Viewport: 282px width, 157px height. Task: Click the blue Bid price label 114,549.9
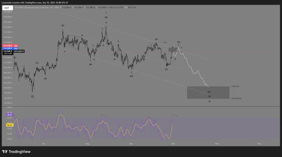10,48
